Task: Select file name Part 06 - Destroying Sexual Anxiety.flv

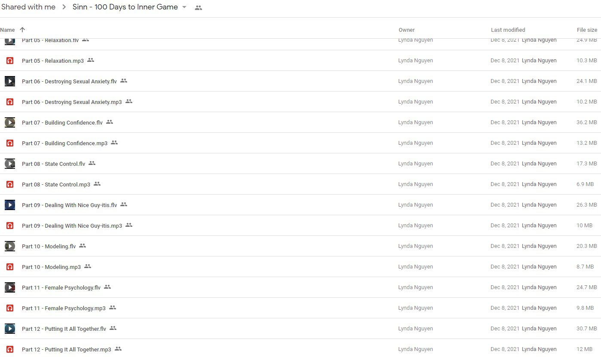Action: click(69, 82)
